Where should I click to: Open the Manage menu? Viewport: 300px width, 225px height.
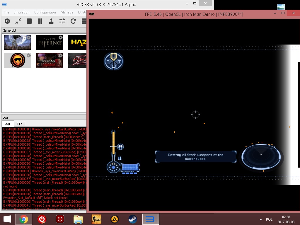click(67, 12)
